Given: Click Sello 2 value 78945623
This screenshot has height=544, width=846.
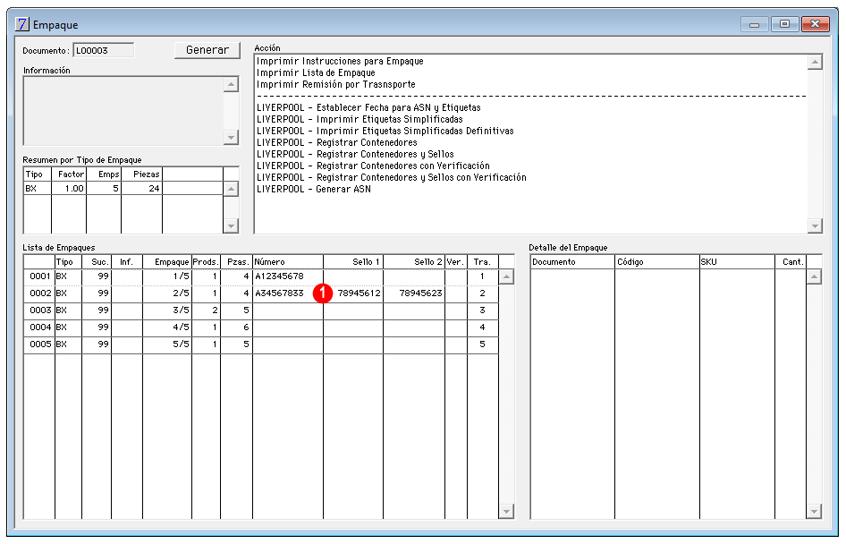Looking at the screenshot, I should tap(421, 293).
